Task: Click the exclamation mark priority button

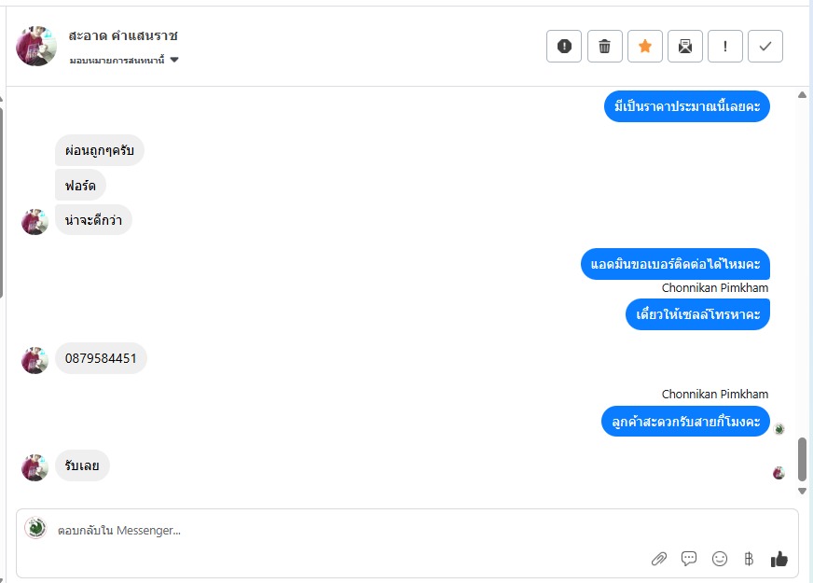Action: (x=725, y=46)
